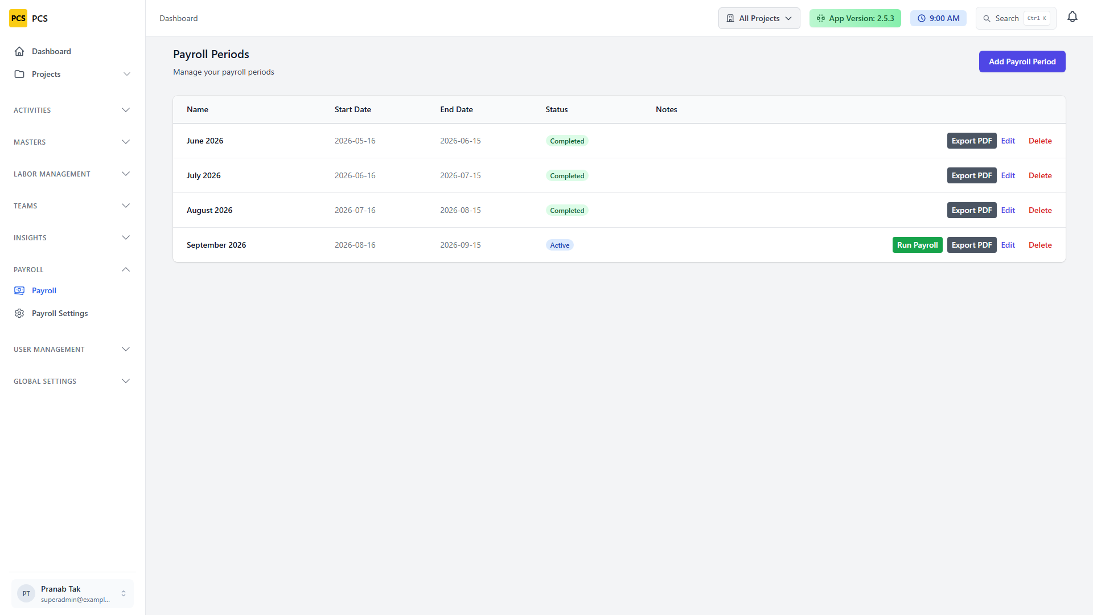1093x615 pixels.
Task: Click the search magnifier icon
Action: click(x=987, y=18)
